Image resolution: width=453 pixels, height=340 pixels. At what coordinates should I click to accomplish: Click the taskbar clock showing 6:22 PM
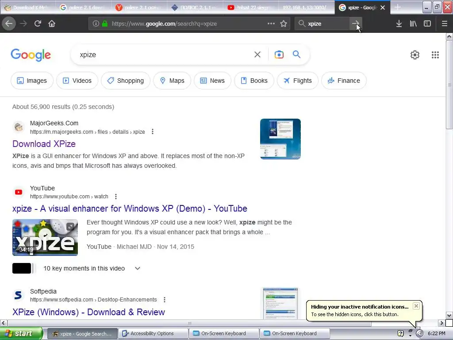pyautogui.click(x=437, y=333)
